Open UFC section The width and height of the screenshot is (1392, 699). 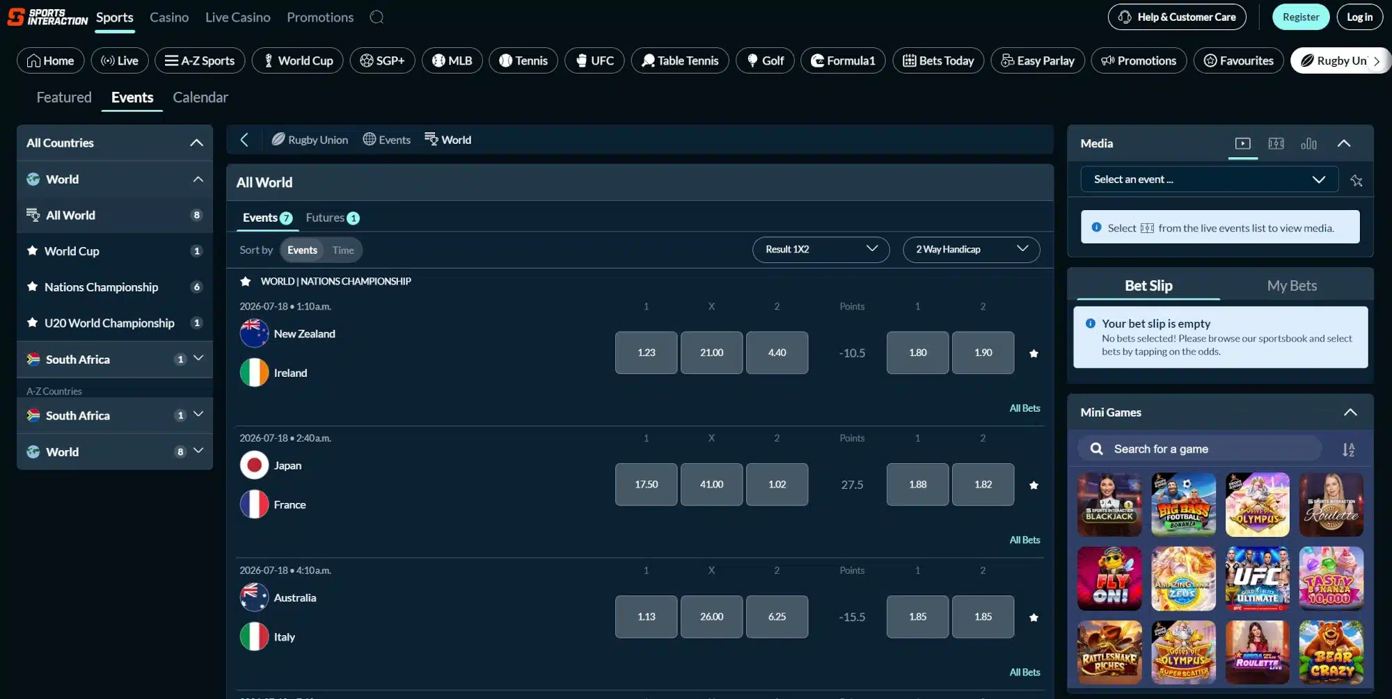point(594,61)
